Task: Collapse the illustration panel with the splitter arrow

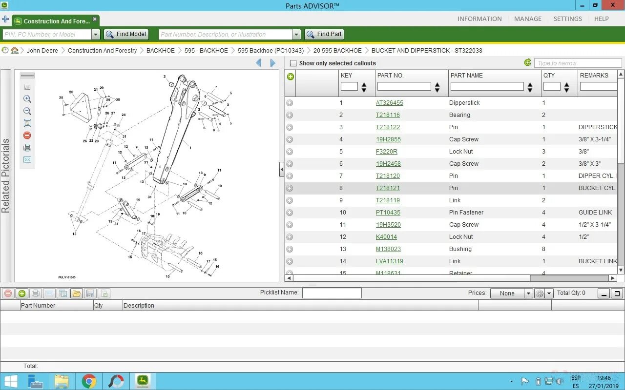Action: pyautogui.click(x=282, y=170)
